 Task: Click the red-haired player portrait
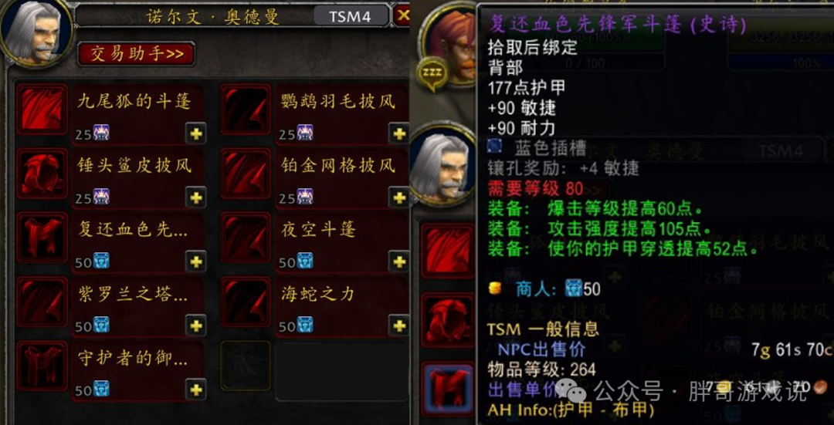(x=452, y=42)
